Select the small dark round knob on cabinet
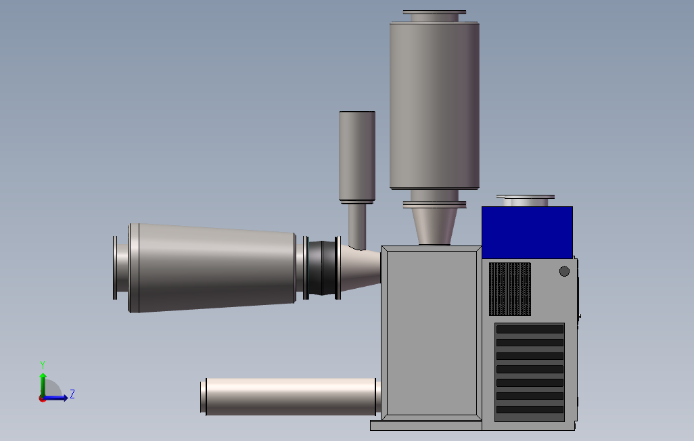This screenshot has width=694, height=441. pos(564,271)
